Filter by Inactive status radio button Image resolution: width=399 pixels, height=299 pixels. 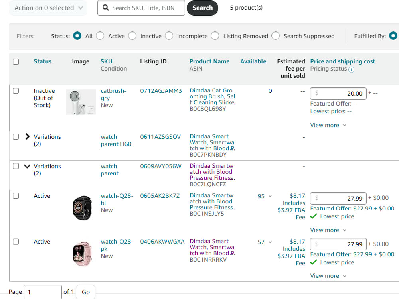click(x=132, y=36)
